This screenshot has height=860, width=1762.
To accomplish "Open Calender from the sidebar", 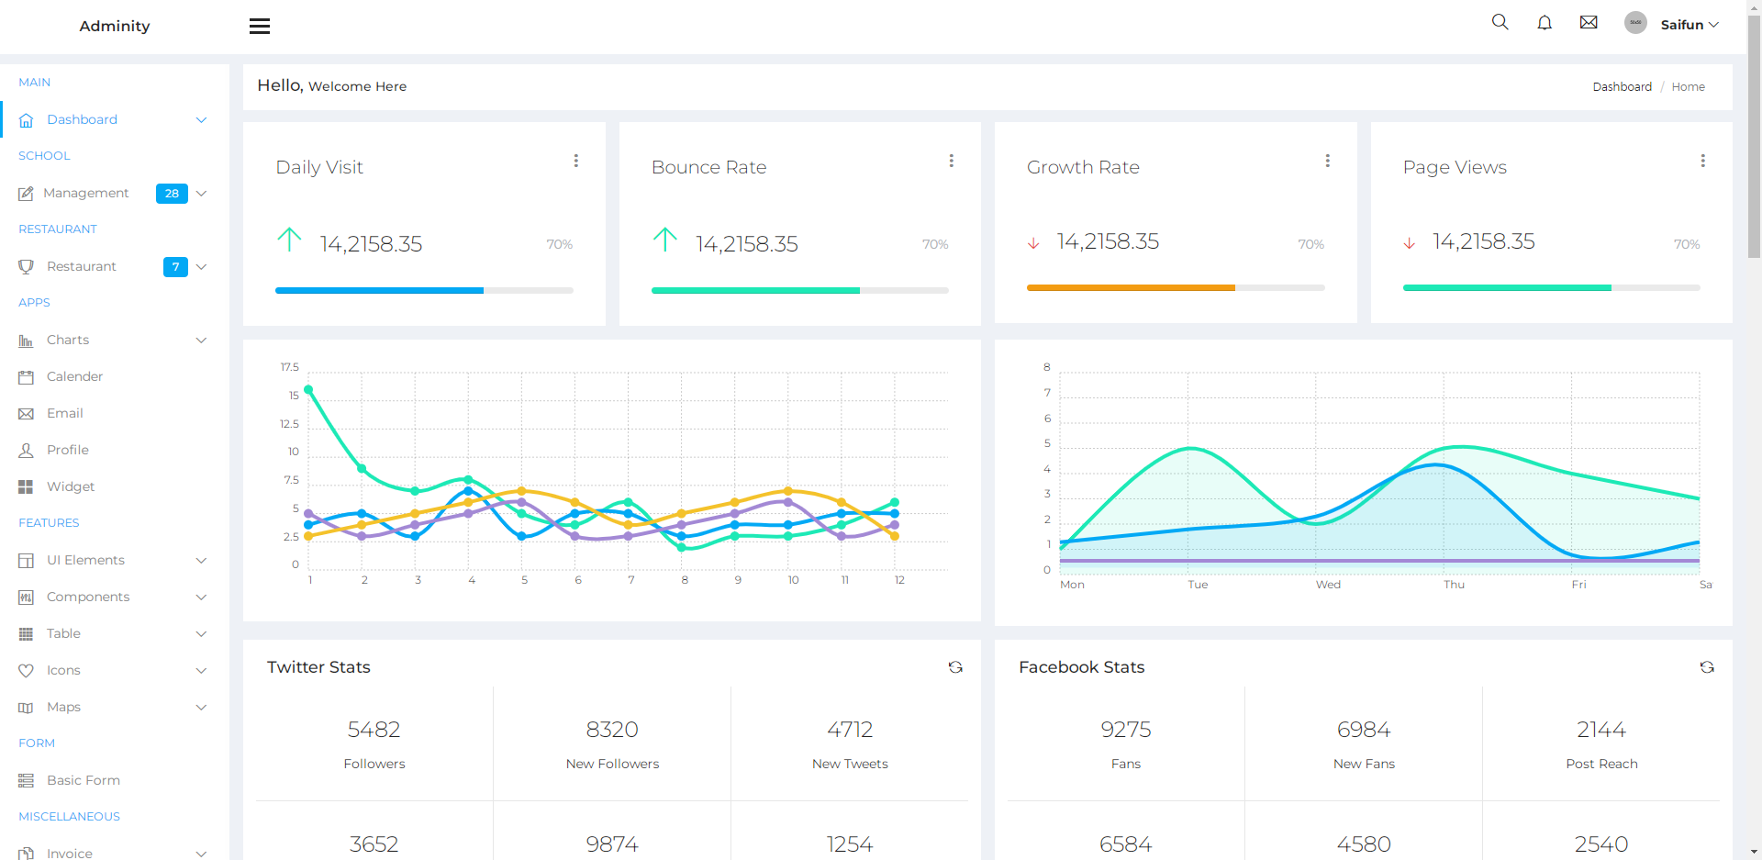I will [74, 376].
